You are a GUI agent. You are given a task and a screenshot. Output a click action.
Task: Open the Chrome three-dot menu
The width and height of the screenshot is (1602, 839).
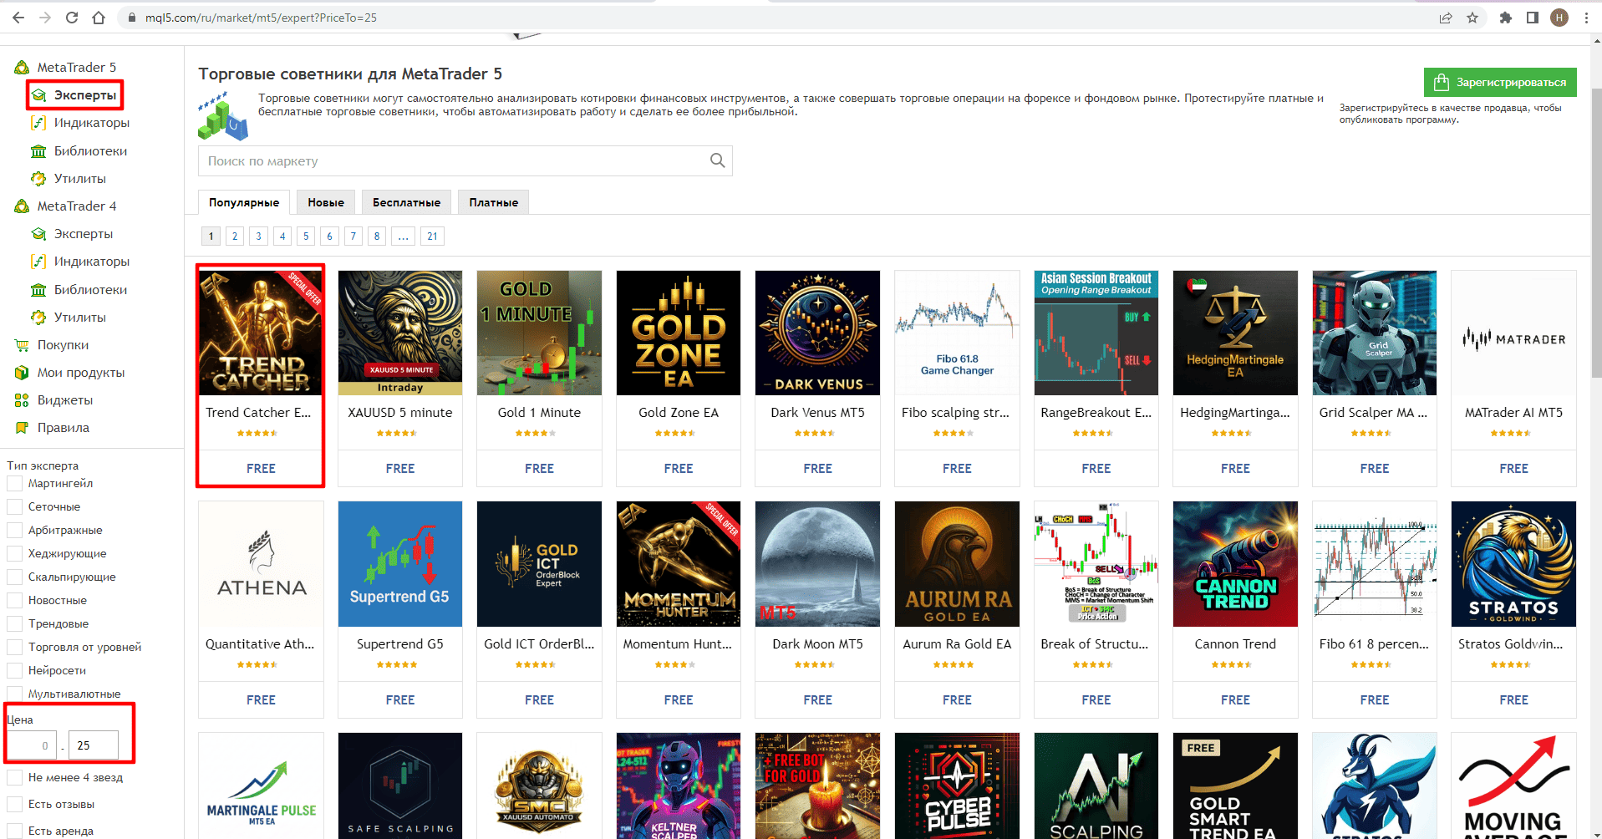[x=1586, y=18]
